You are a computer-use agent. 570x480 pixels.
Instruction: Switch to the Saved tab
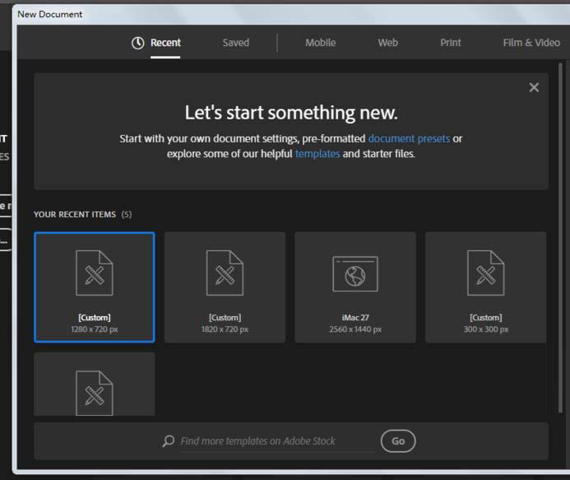click(x=235, y=43)
